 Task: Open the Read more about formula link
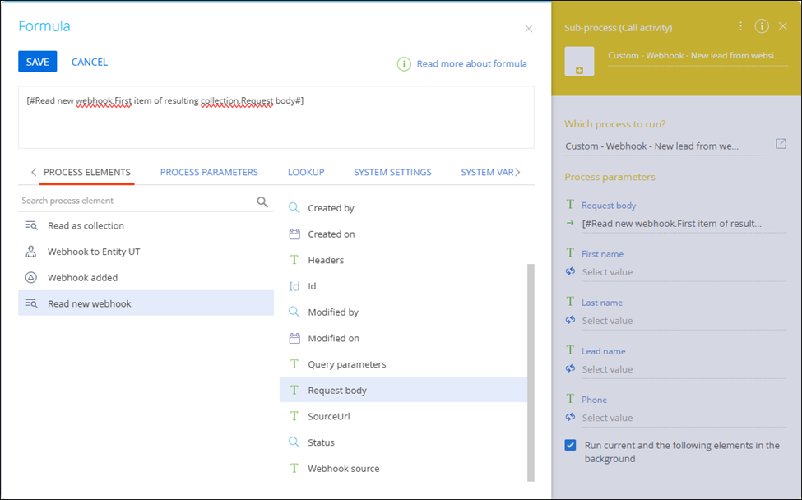point(471,63)
